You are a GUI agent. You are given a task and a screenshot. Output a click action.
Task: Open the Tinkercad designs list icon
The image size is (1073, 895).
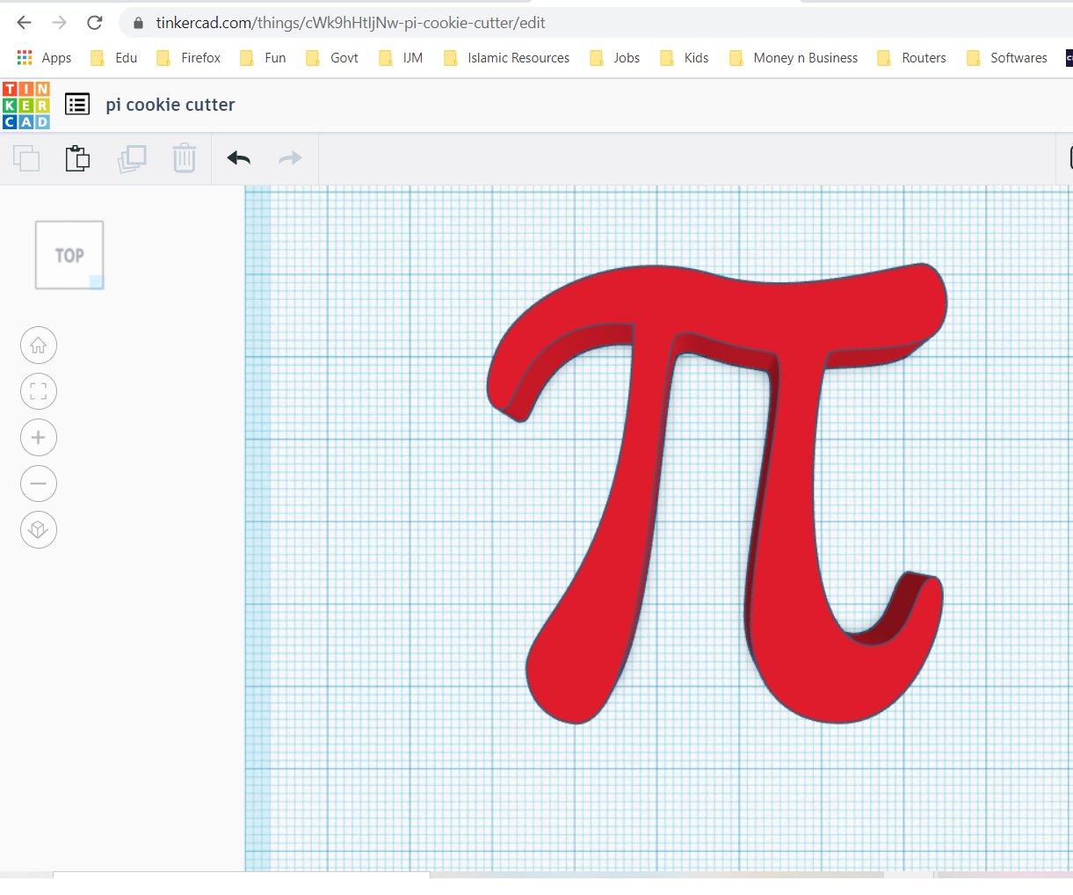pos(76,103)
